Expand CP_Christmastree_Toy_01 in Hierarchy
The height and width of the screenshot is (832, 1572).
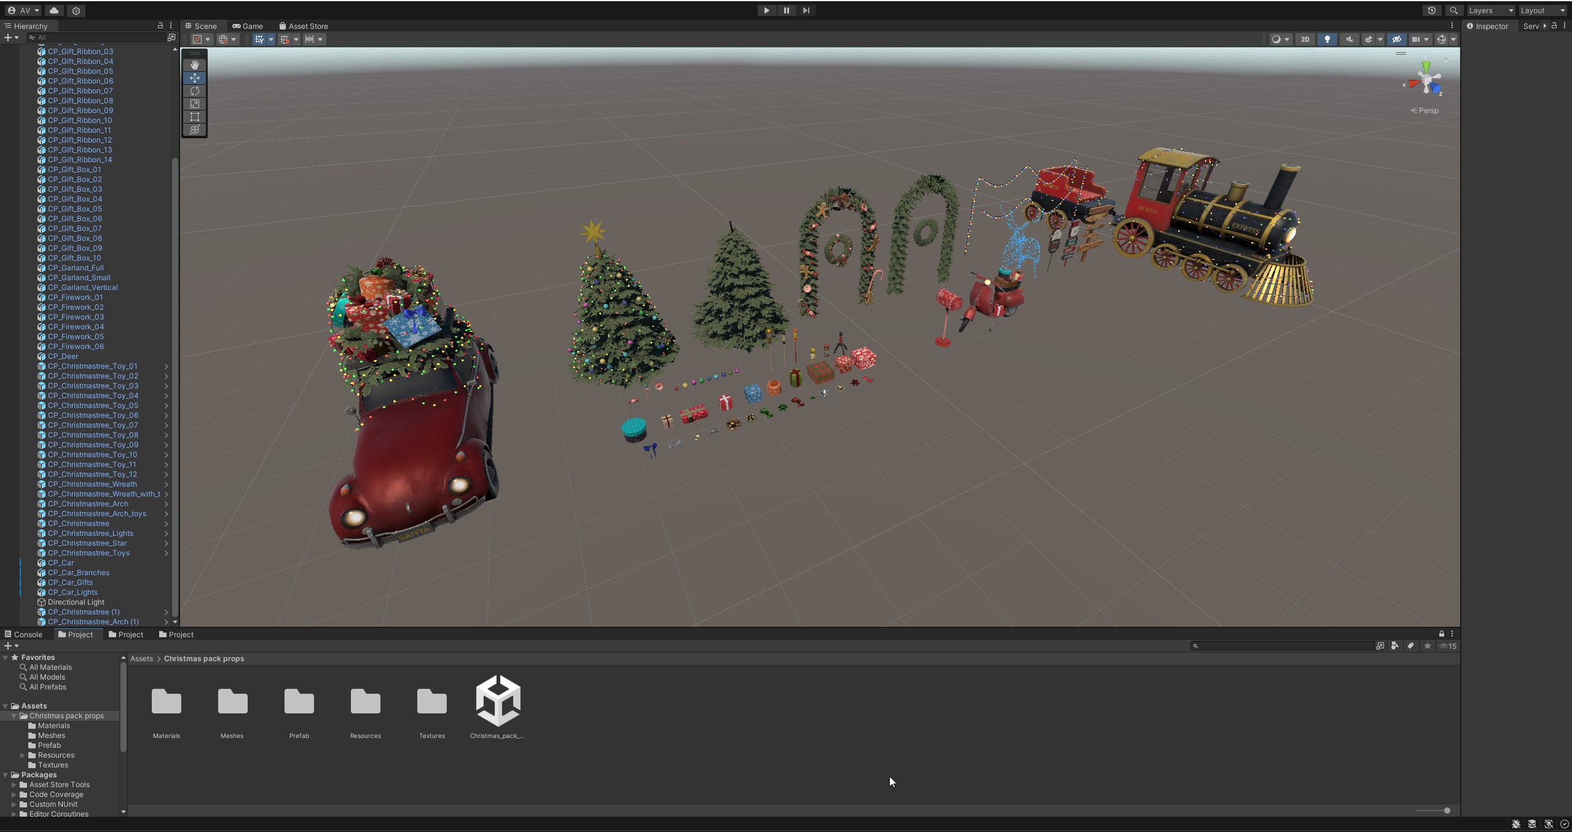(166, 366)
